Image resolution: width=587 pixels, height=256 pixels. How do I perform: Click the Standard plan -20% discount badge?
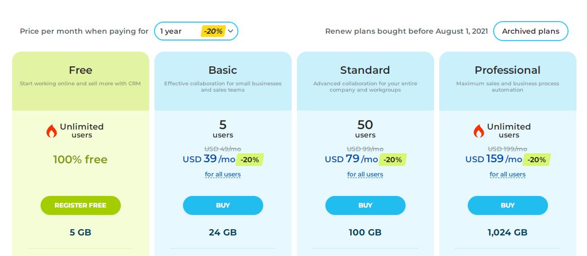[392, 160]
